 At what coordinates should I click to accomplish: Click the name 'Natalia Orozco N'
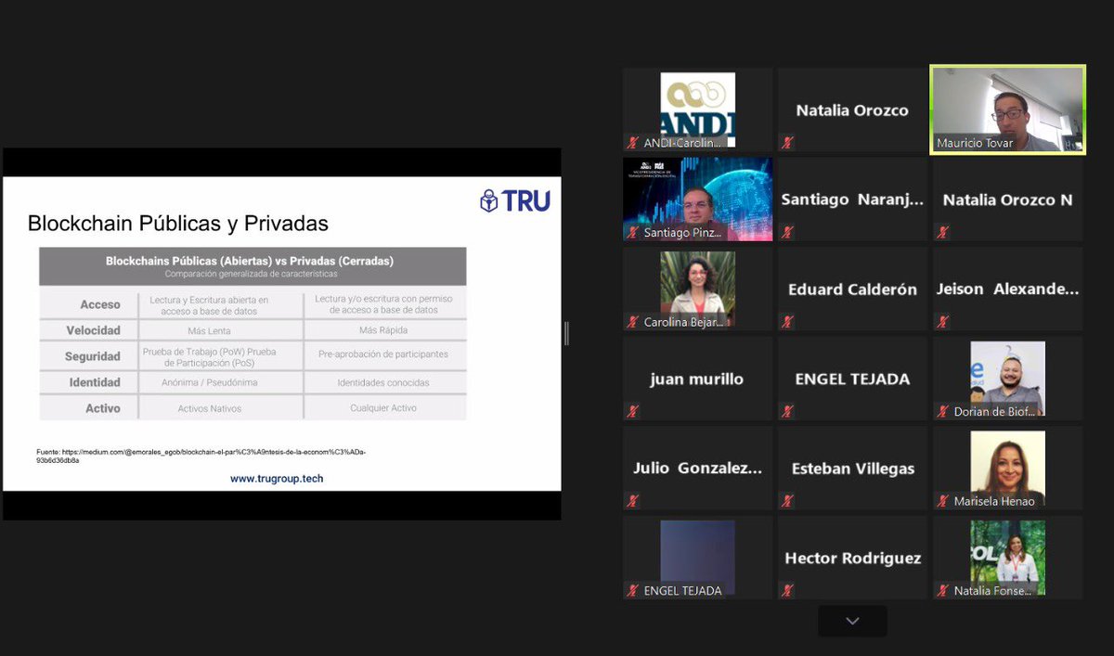click(x=1008, y=199)
